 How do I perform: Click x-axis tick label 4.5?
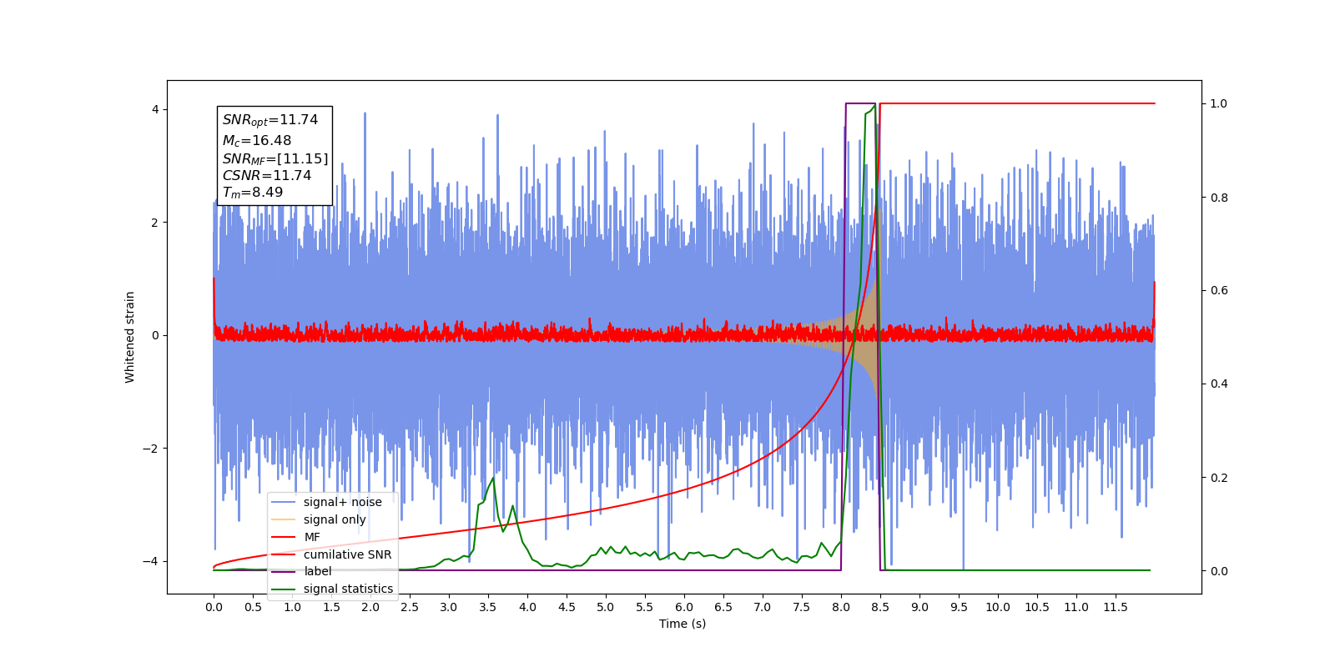(567, 607)
